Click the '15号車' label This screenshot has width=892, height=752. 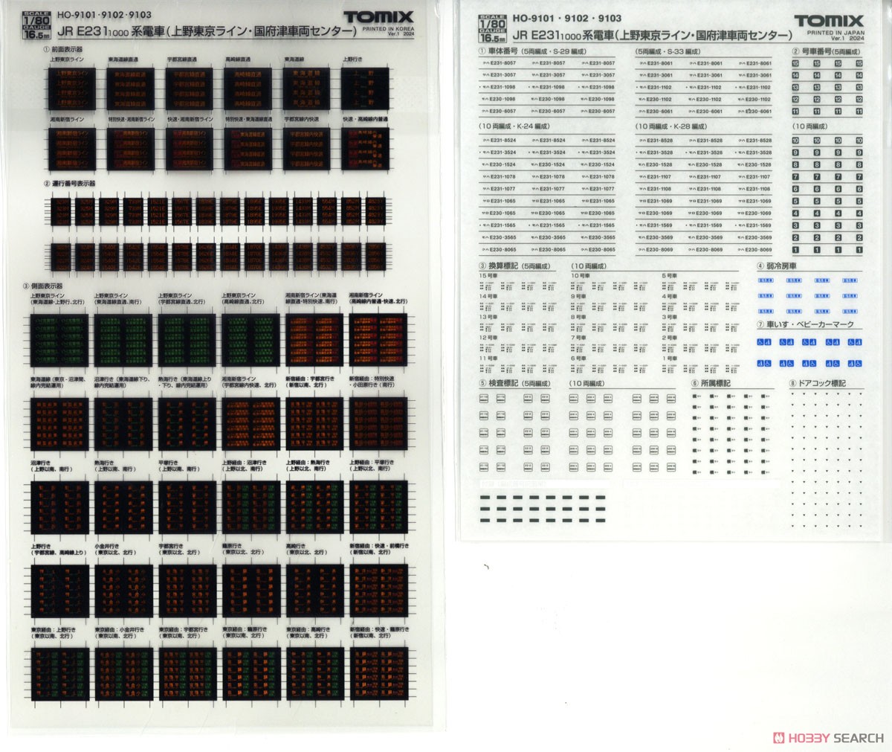click(488, 276)
